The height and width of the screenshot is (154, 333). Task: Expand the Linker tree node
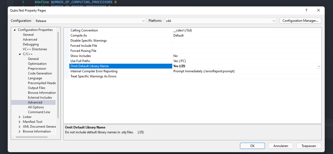click(x=20, y=117)
